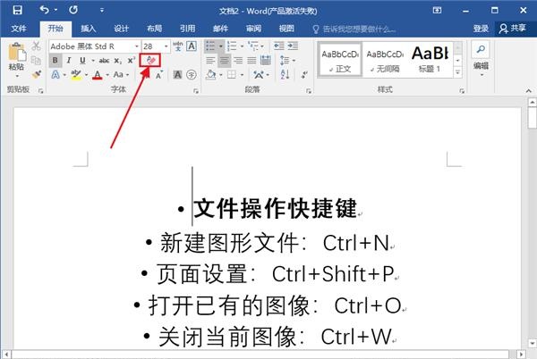Click the red font color A button
The width and height of the screenshot is (537, 359).
[x=97, y=75]
